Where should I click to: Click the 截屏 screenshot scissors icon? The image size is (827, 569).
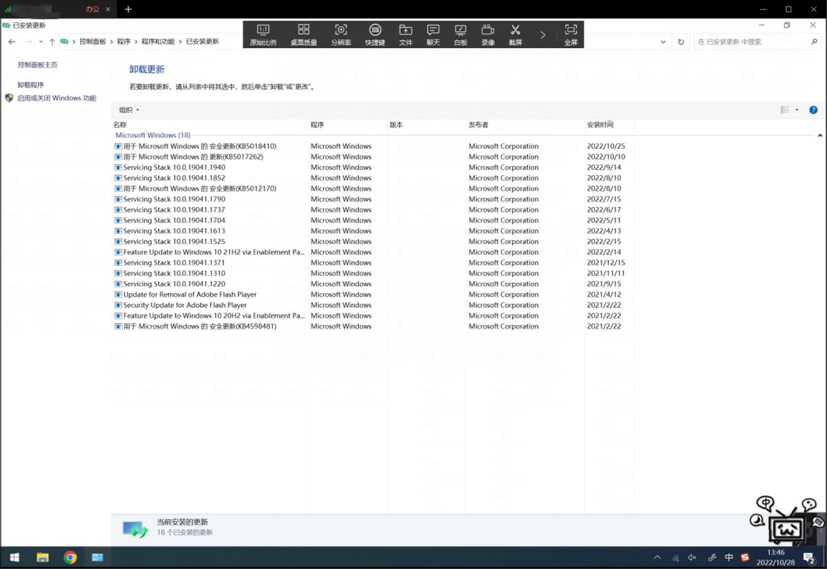pyautogui.click(x=515, y=30)
